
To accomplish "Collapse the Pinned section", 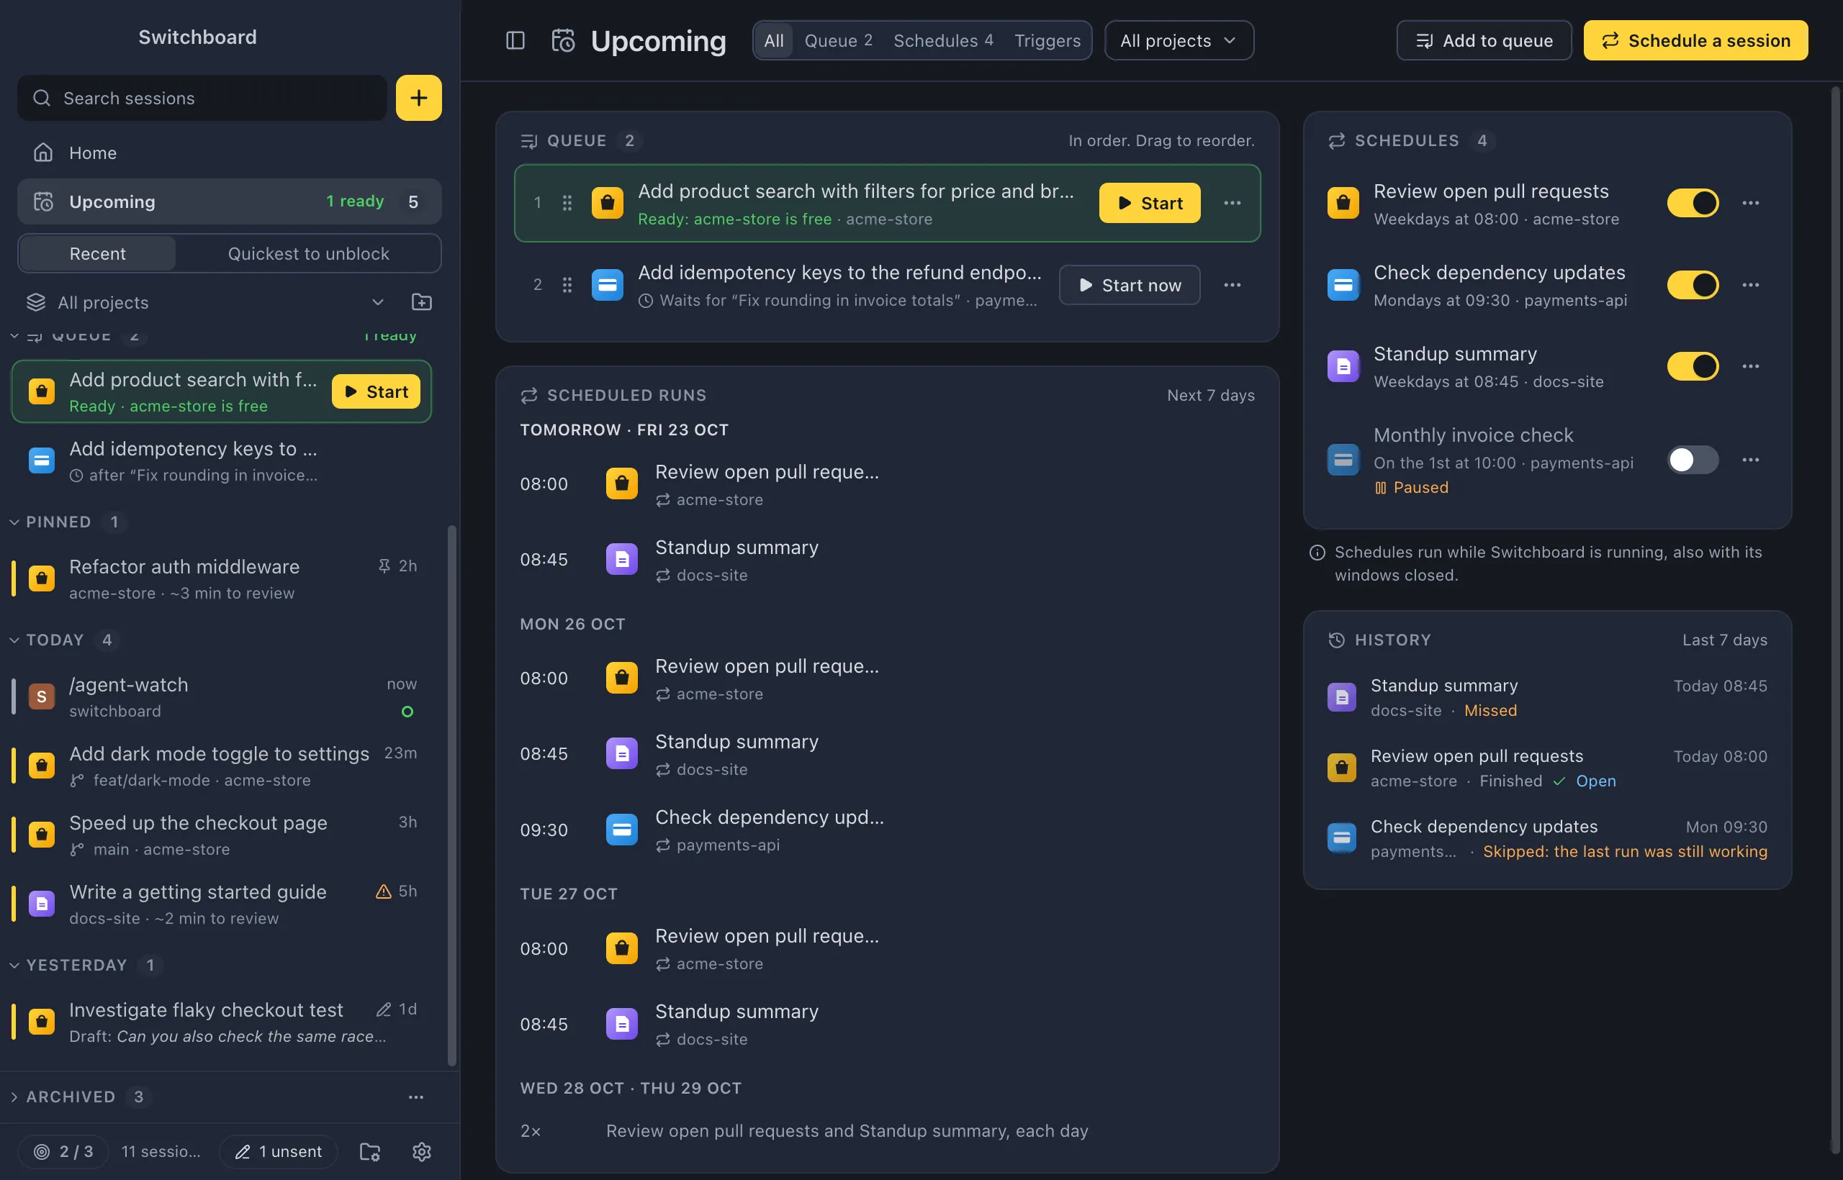I will (14, 522).
